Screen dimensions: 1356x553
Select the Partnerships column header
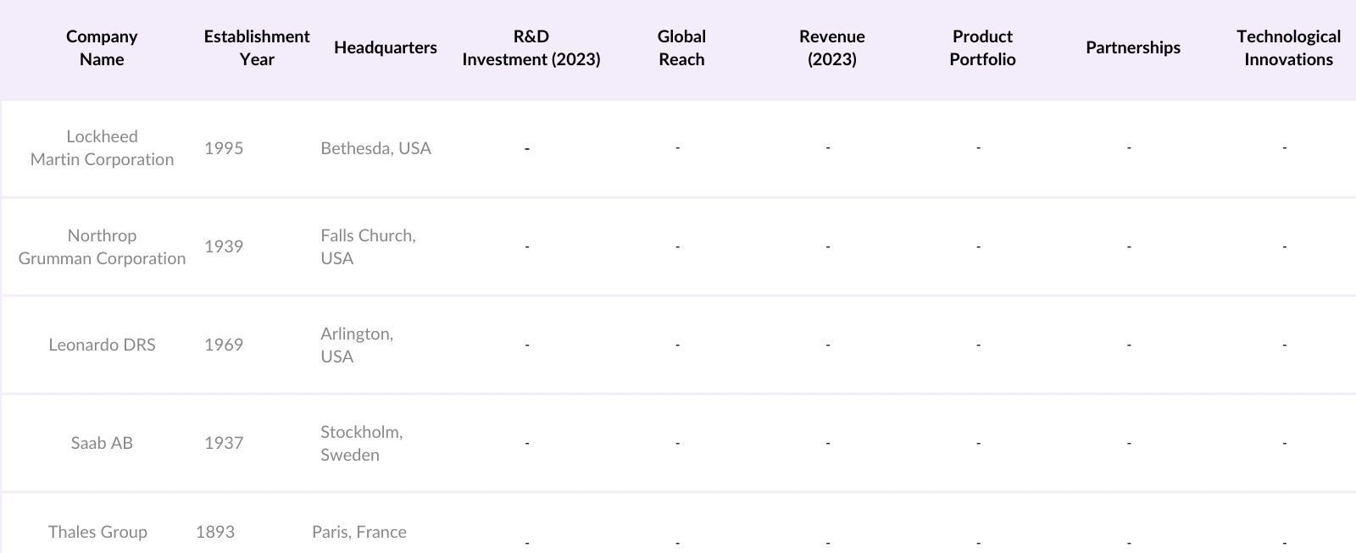point(1132,48)
